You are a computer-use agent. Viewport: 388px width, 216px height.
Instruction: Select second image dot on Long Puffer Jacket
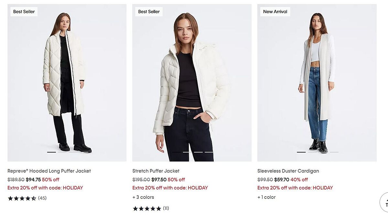coord(62,152)
